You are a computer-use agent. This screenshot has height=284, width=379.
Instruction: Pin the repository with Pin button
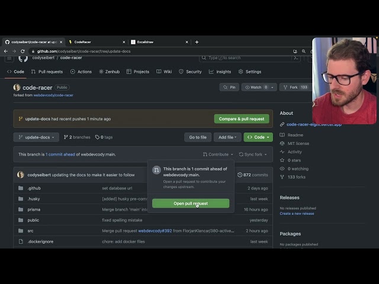coord(229,87)
